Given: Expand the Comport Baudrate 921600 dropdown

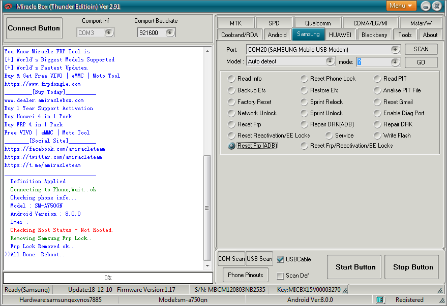Looking at the screenshot, I should click(x=170, y=32).
